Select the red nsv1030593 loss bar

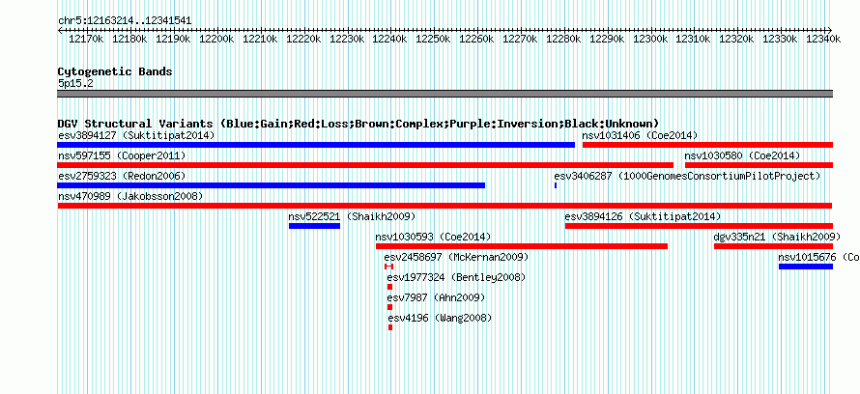(x=522, y=246)
